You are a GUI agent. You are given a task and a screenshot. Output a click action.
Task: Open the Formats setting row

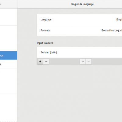79,30
